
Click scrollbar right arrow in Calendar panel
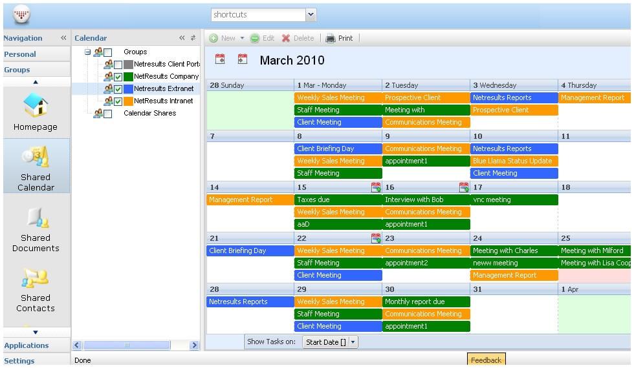coord(195,345)
